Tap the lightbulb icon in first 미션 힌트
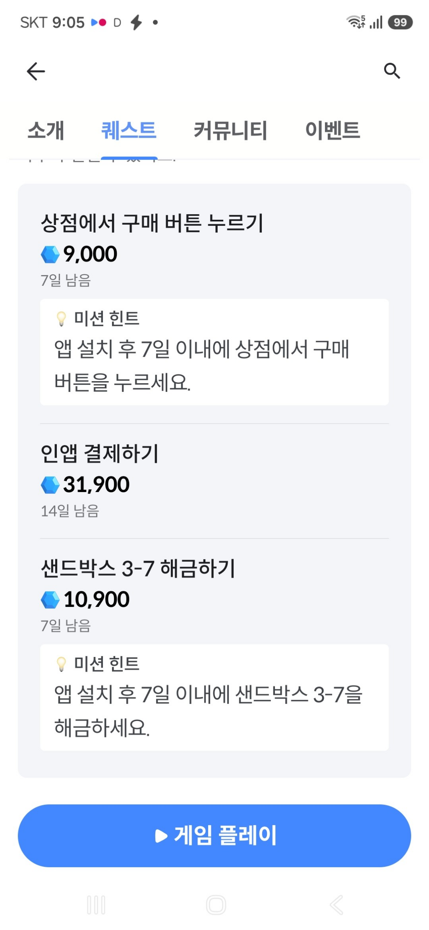Image resolution: width=429 pixels, height=930 pixels. click(61, 319)
